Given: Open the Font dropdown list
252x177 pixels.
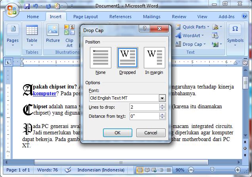Looking at the screenshot, I should pos(162,98).
